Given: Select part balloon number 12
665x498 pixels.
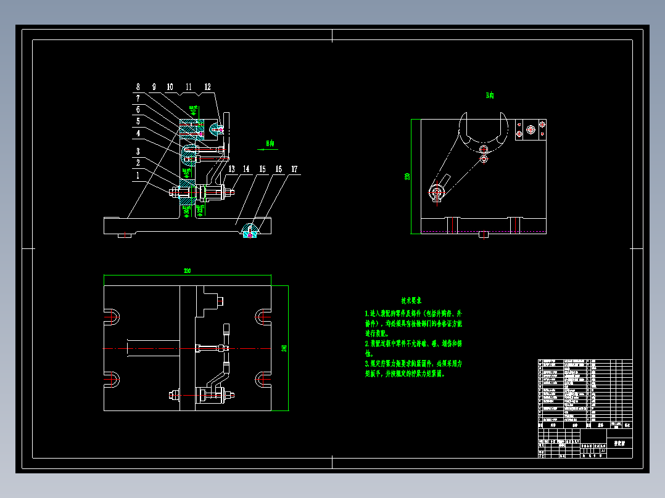Looking at the screenshot, I should (207, 87).
